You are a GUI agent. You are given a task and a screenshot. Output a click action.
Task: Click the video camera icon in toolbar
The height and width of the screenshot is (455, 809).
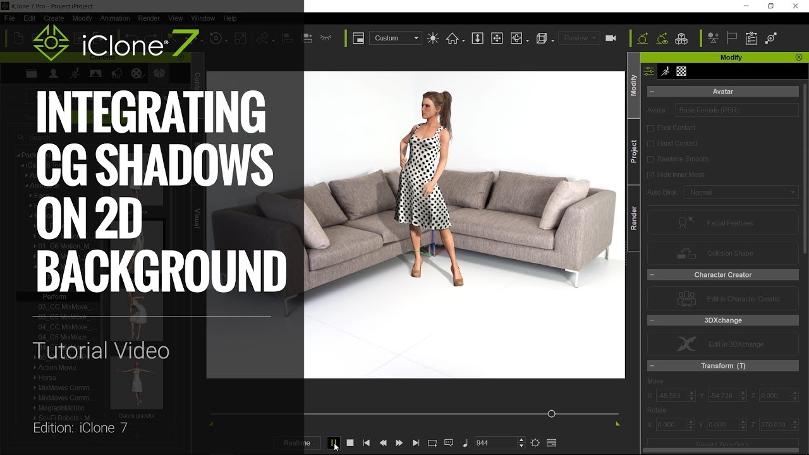tap(611, 38)
